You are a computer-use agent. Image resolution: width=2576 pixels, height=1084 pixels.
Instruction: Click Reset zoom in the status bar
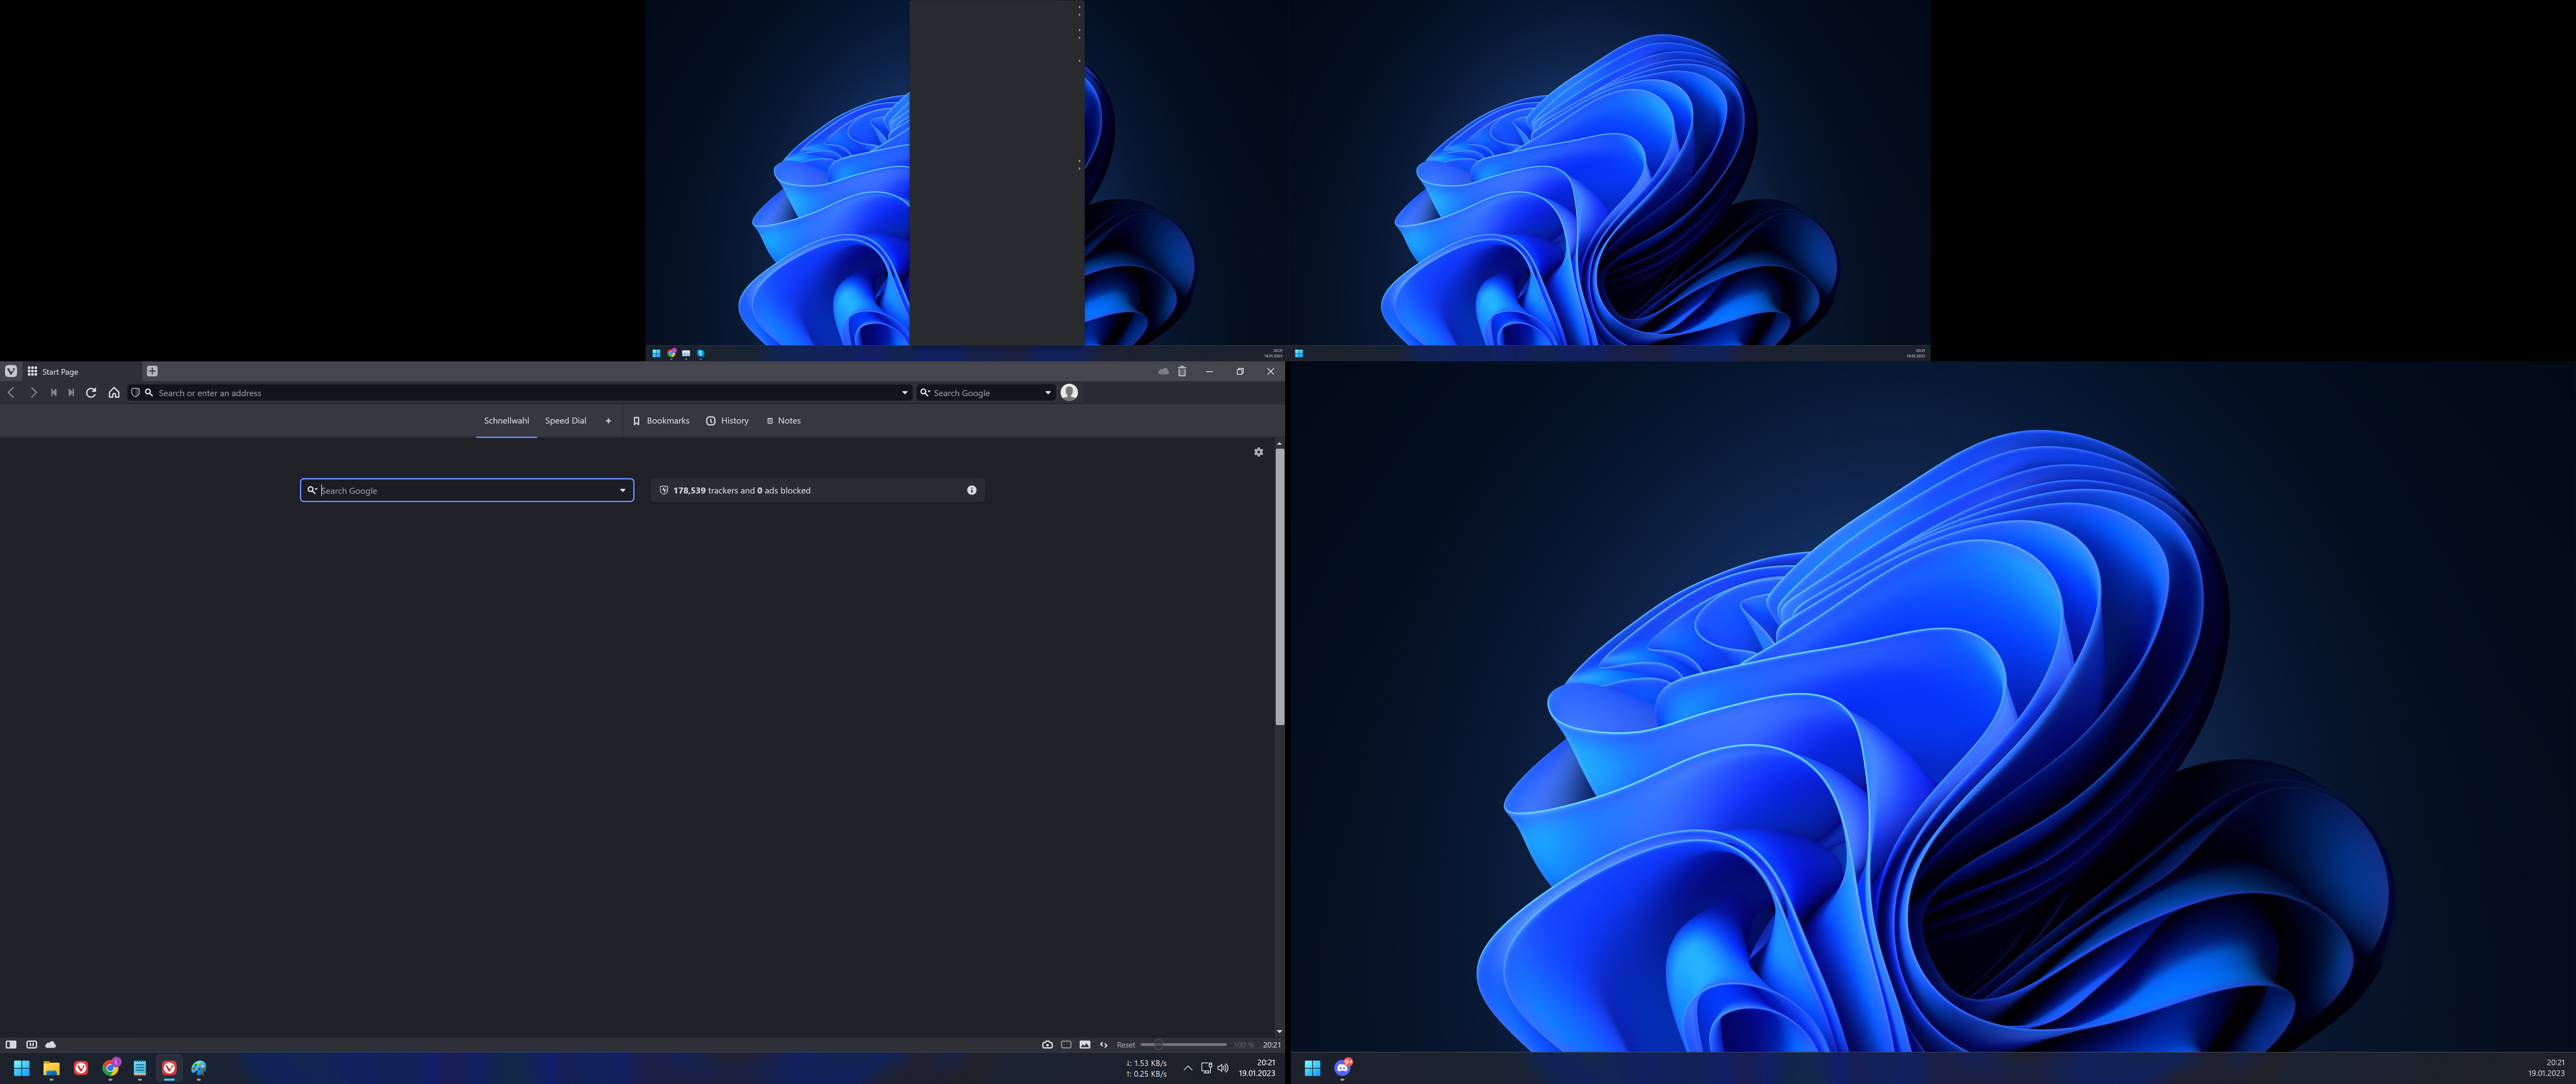coord(1126,1045)
